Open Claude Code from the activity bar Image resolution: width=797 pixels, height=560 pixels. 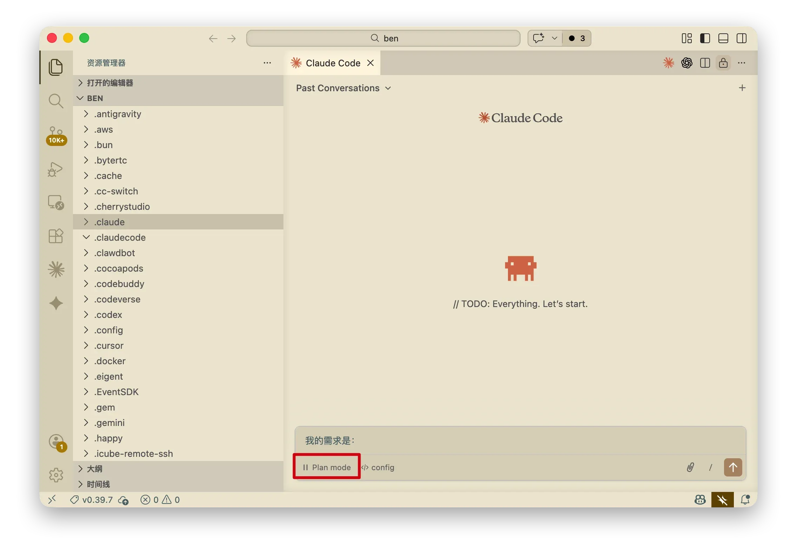pyautogui.click(x=56, y=269)
